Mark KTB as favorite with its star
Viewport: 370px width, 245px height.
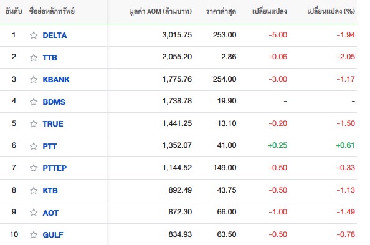coord(34,190)
